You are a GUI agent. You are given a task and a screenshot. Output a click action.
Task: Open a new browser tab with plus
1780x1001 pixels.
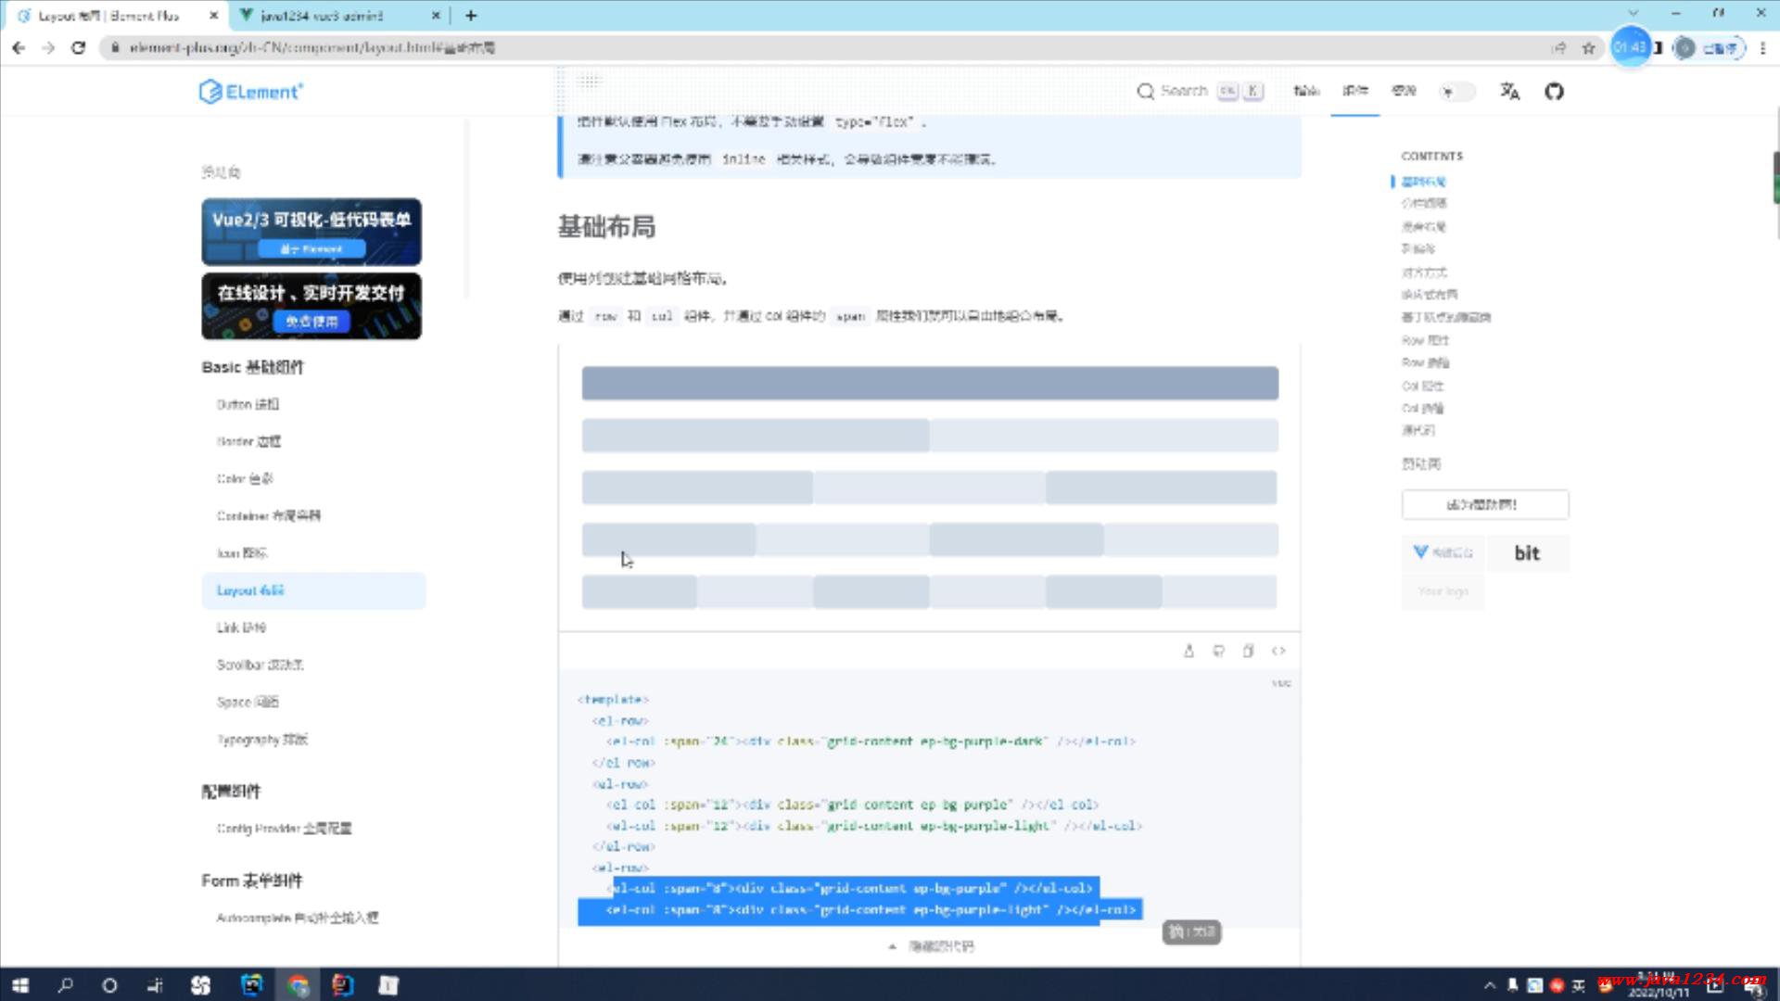471,15
